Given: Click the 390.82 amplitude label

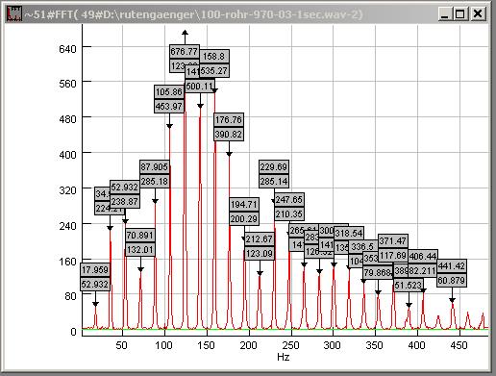Looking at the screenshot, I should click(229, 134).
